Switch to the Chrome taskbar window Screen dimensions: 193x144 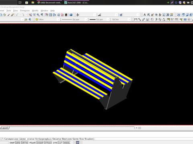click(49, 2)
